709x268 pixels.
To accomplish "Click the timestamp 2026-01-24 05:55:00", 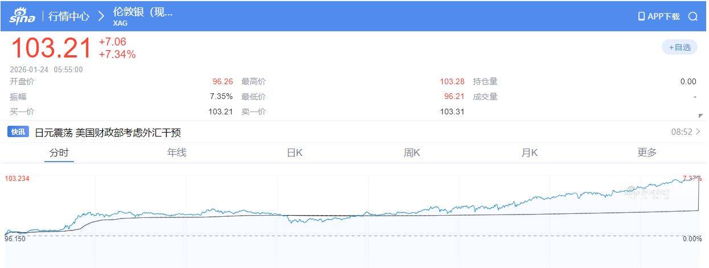I will (x=46, y=70).
